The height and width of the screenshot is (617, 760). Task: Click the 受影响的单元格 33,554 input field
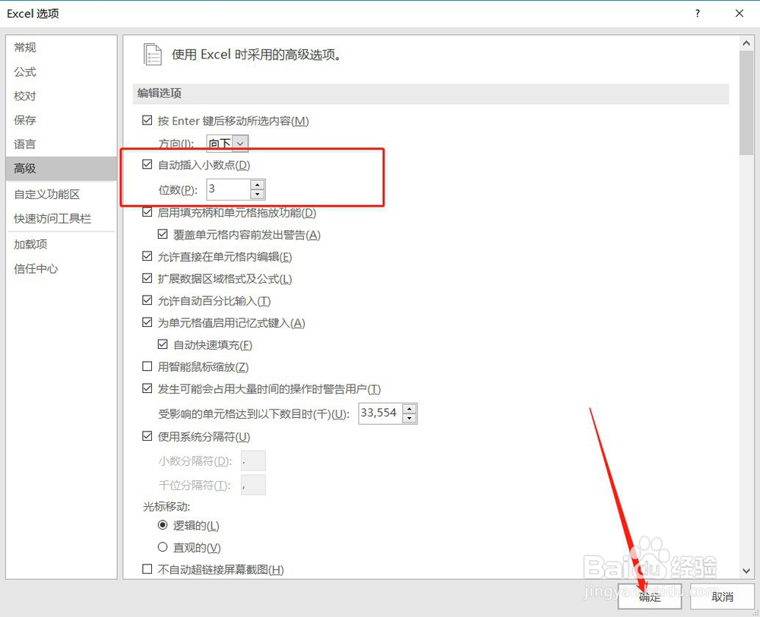pos(381,413)
